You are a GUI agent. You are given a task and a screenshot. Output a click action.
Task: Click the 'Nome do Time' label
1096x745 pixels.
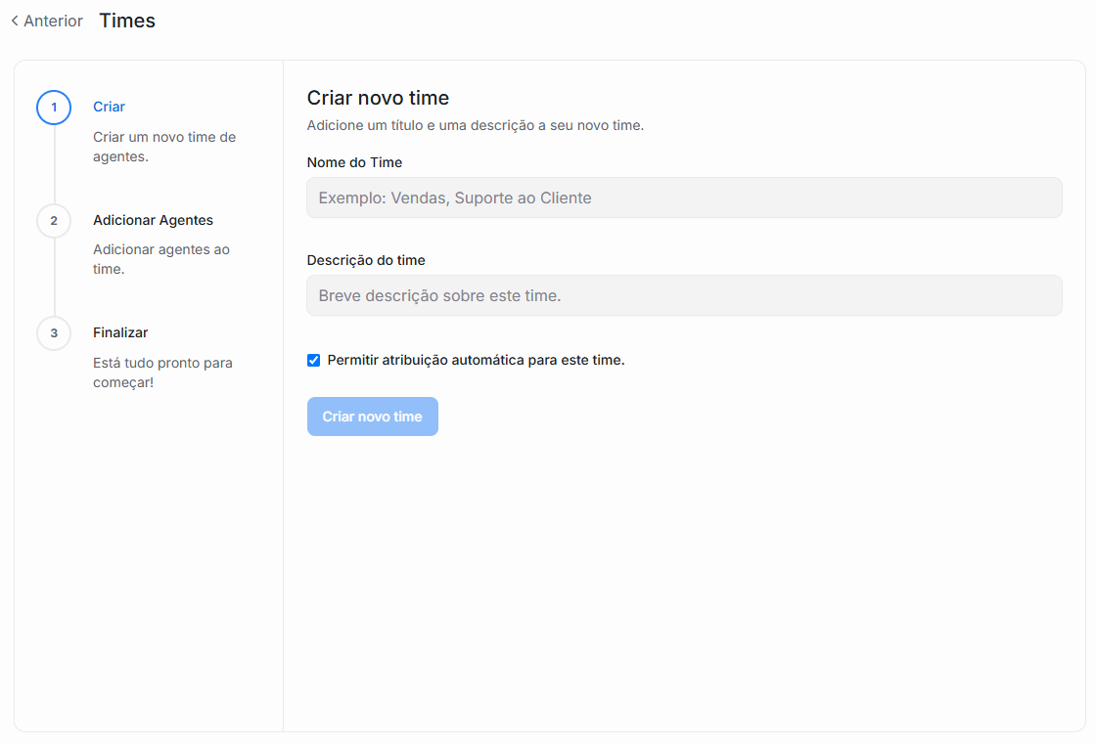[354, 162]
